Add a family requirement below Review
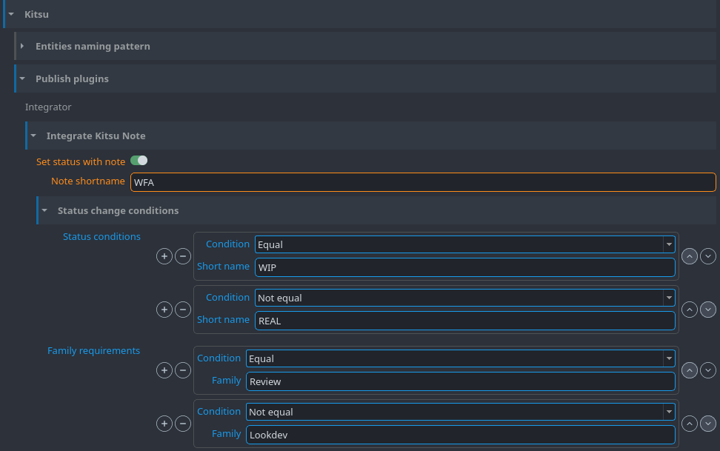The height and width of the screenshot is (451, 720). [x=164, y=370]
